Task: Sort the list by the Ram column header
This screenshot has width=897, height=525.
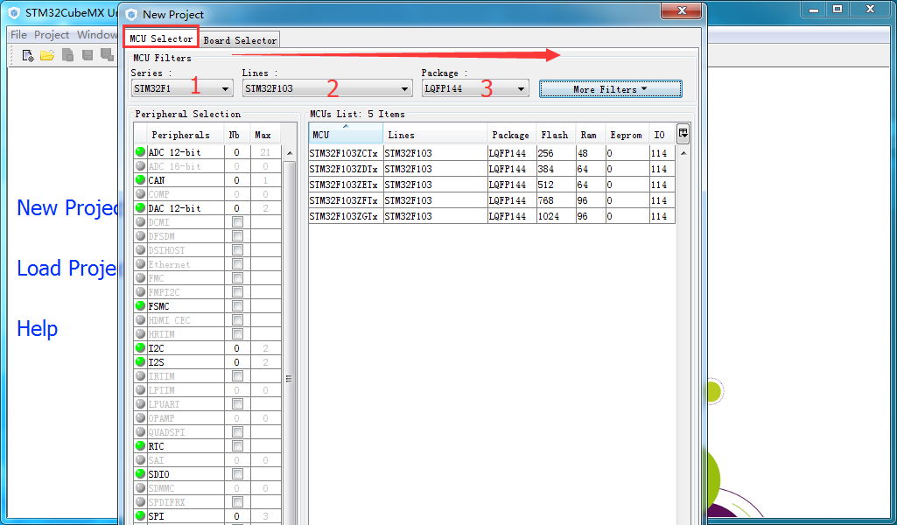Action: click(590, 135)
